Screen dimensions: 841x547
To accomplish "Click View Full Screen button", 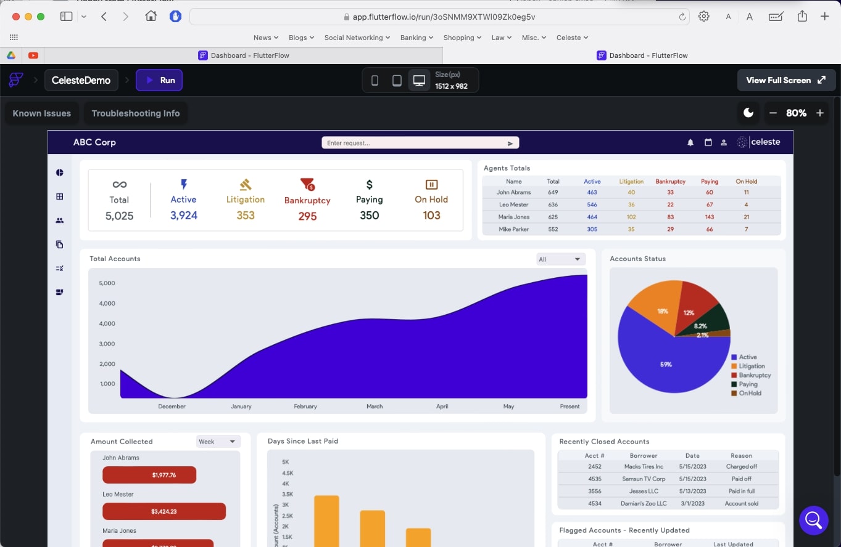I will pyautogui.click(x=786, y=80).
